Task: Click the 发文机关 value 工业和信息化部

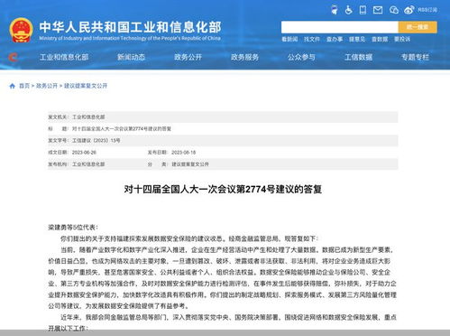Action: tap(88, 117)
